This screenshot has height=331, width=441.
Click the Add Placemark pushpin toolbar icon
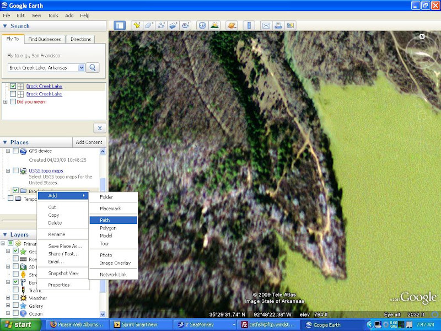[x=137, y=25]
